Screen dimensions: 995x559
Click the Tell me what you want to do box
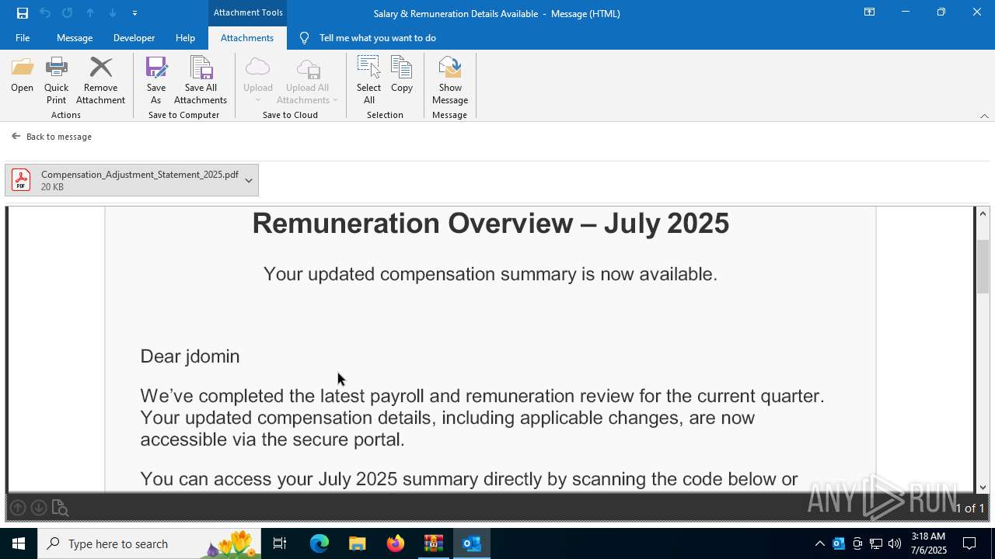coord(377,38)
